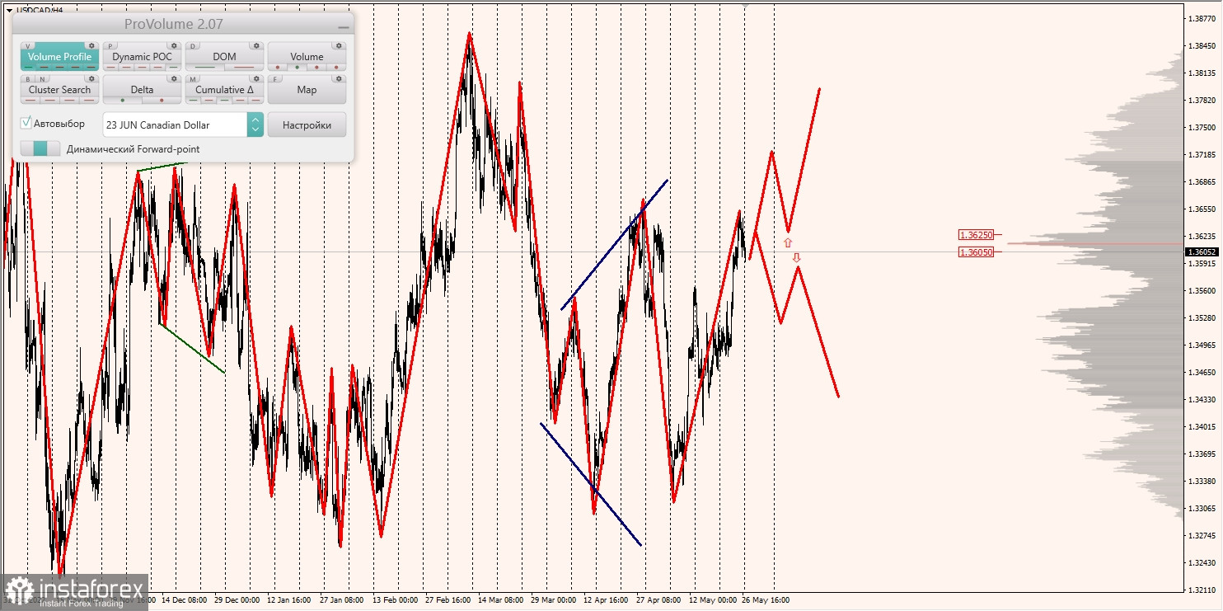This screenshot has height=611, width=1223.
Task: Toggle Delta red dot indicator
Action: (x=162, y=100)
